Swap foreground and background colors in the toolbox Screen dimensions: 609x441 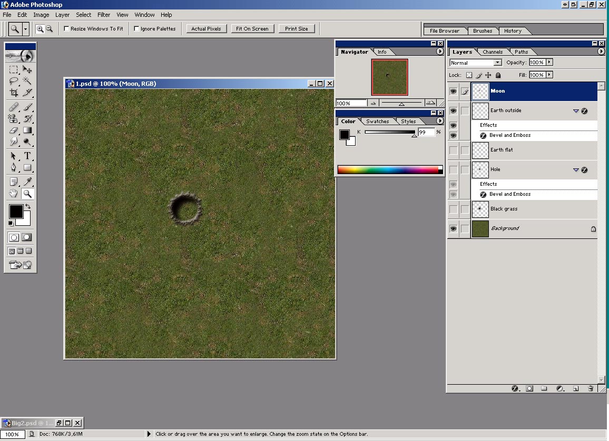pyautogui.click(x=27, y=207)
